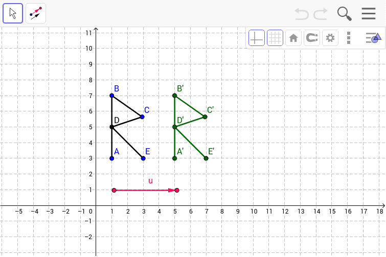Select green point B'

pyautogui.click(x=174, y=96)
